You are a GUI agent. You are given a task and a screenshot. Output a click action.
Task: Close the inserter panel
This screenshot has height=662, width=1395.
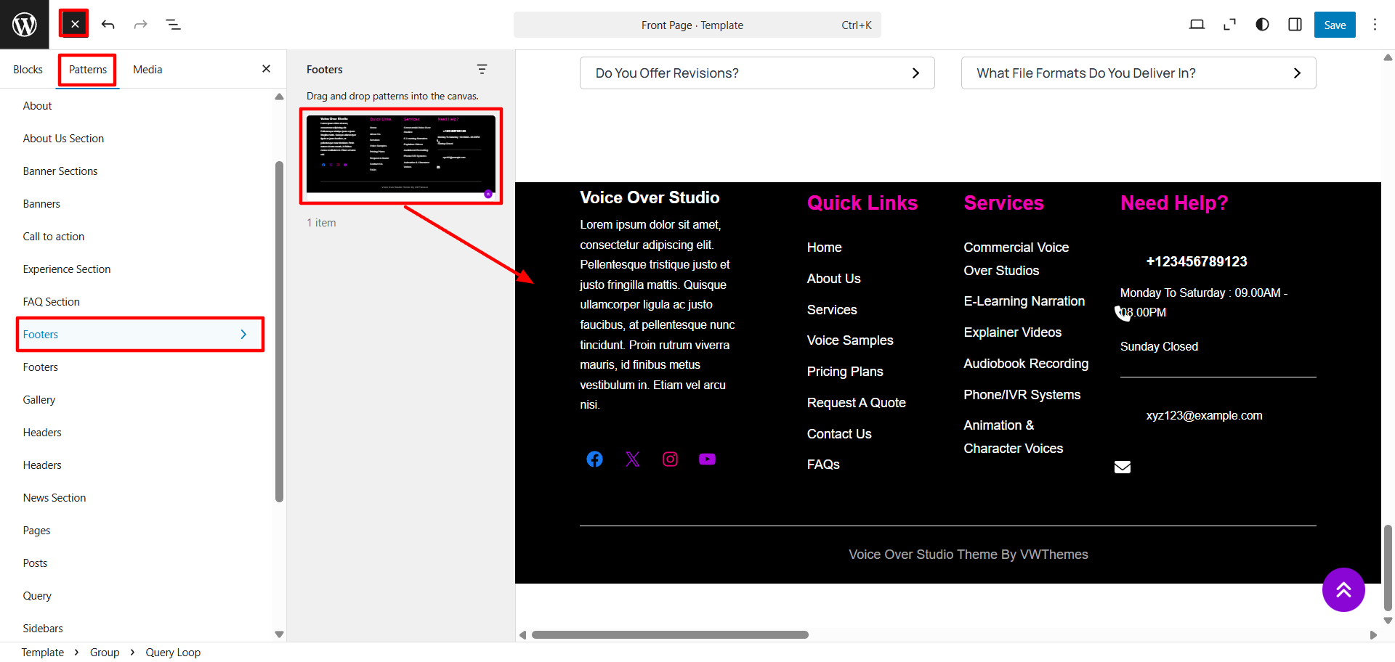266,69
